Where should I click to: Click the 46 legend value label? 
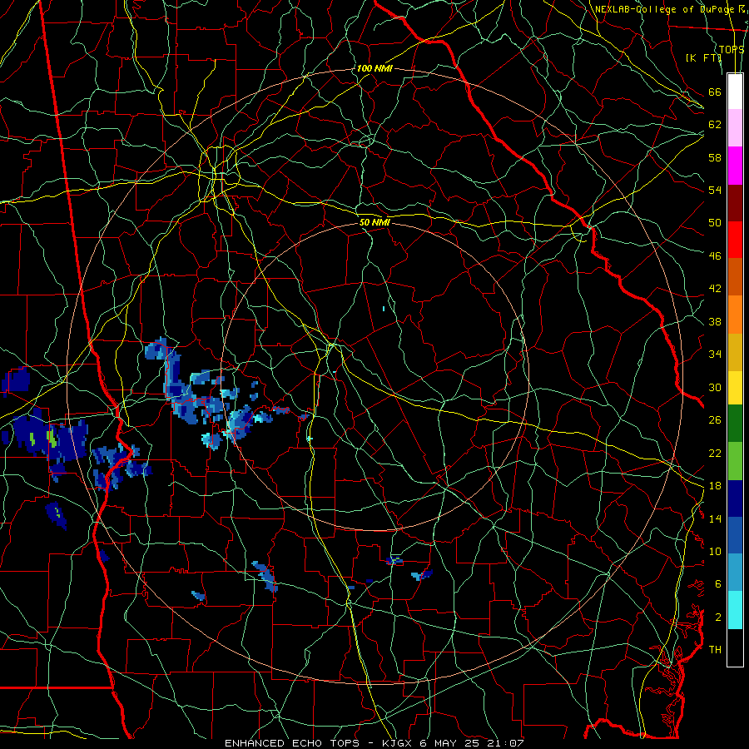pos(715,256)
